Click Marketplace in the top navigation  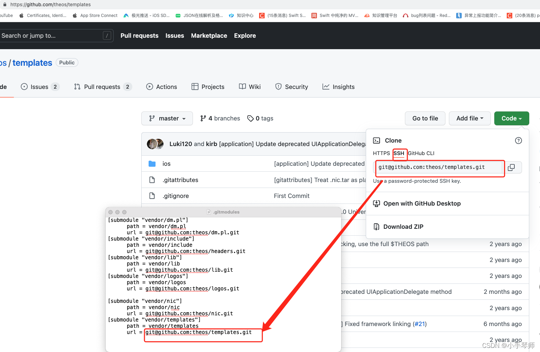pyautogui.click(x=209, y=36)
